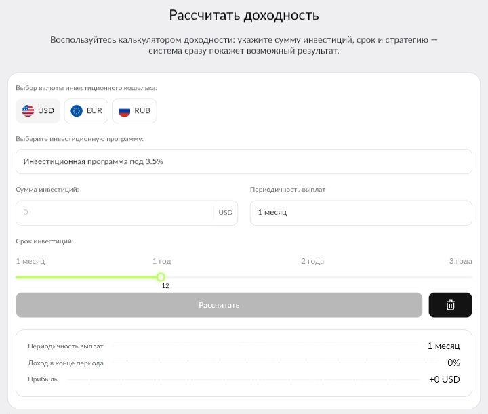Click the European Union flag icon
Image resolution: width=488 pixels, height=414 pixels.
coord(77,111)
